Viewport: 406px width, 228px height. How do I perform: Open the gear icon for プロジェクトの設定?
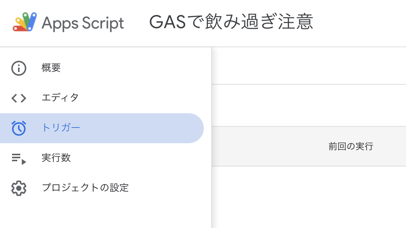click(18, 188)
